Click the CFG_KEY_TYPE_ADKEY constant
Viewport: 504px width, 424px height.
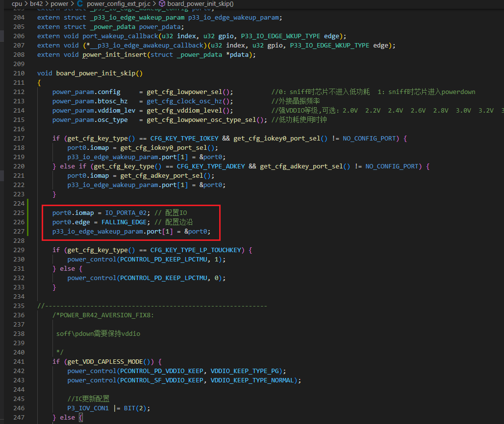pyautogui.click(x=211, y=166)
